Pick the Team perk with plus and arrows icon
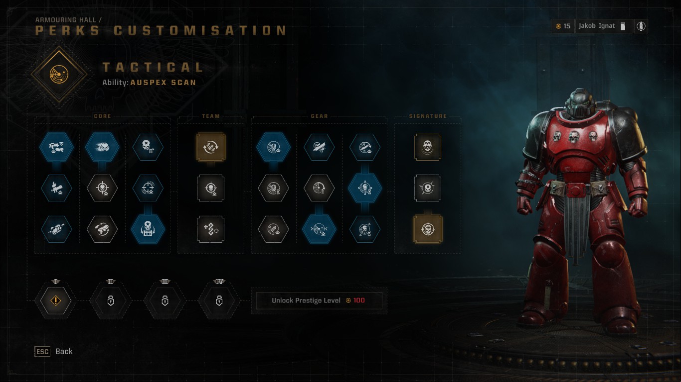 [x=211, y=229]
